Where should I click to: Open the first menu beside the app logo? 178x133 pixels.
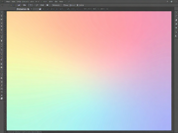pyautogui.click(x=8, y=2)
